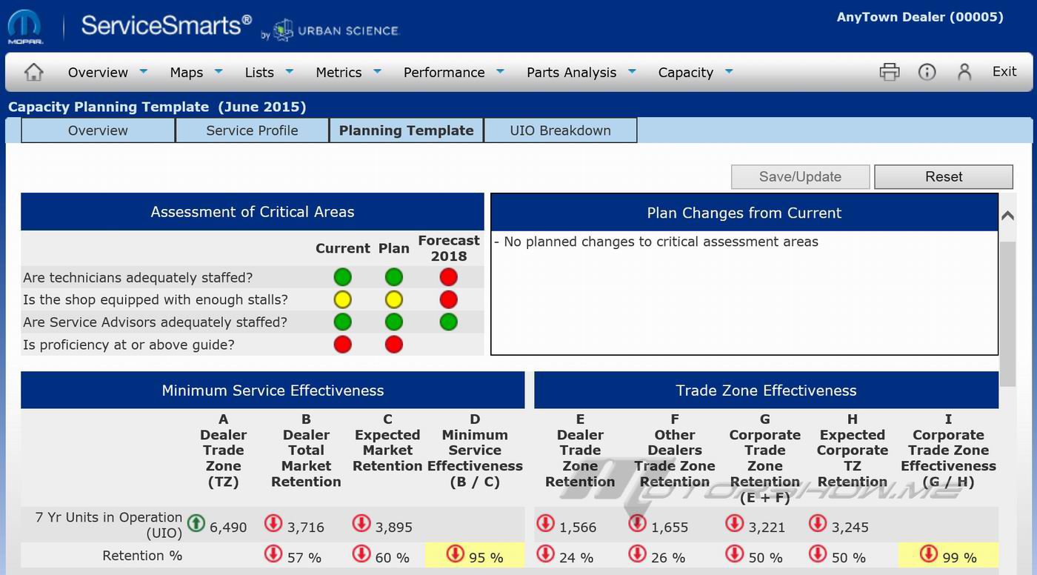Click red down arrow beside 57 %
Screen dimensions: 1037x575
[273, 554]
